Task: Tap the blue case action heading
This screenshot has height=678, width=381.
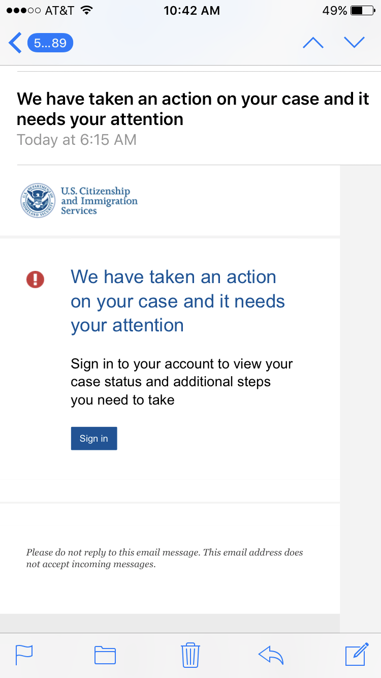Action: coord(178,301)
